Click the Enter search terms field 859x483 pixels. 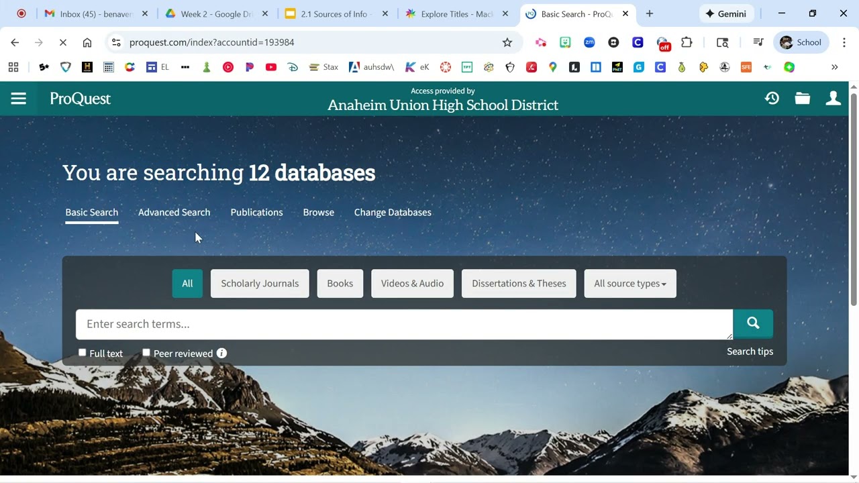point(404,324)
